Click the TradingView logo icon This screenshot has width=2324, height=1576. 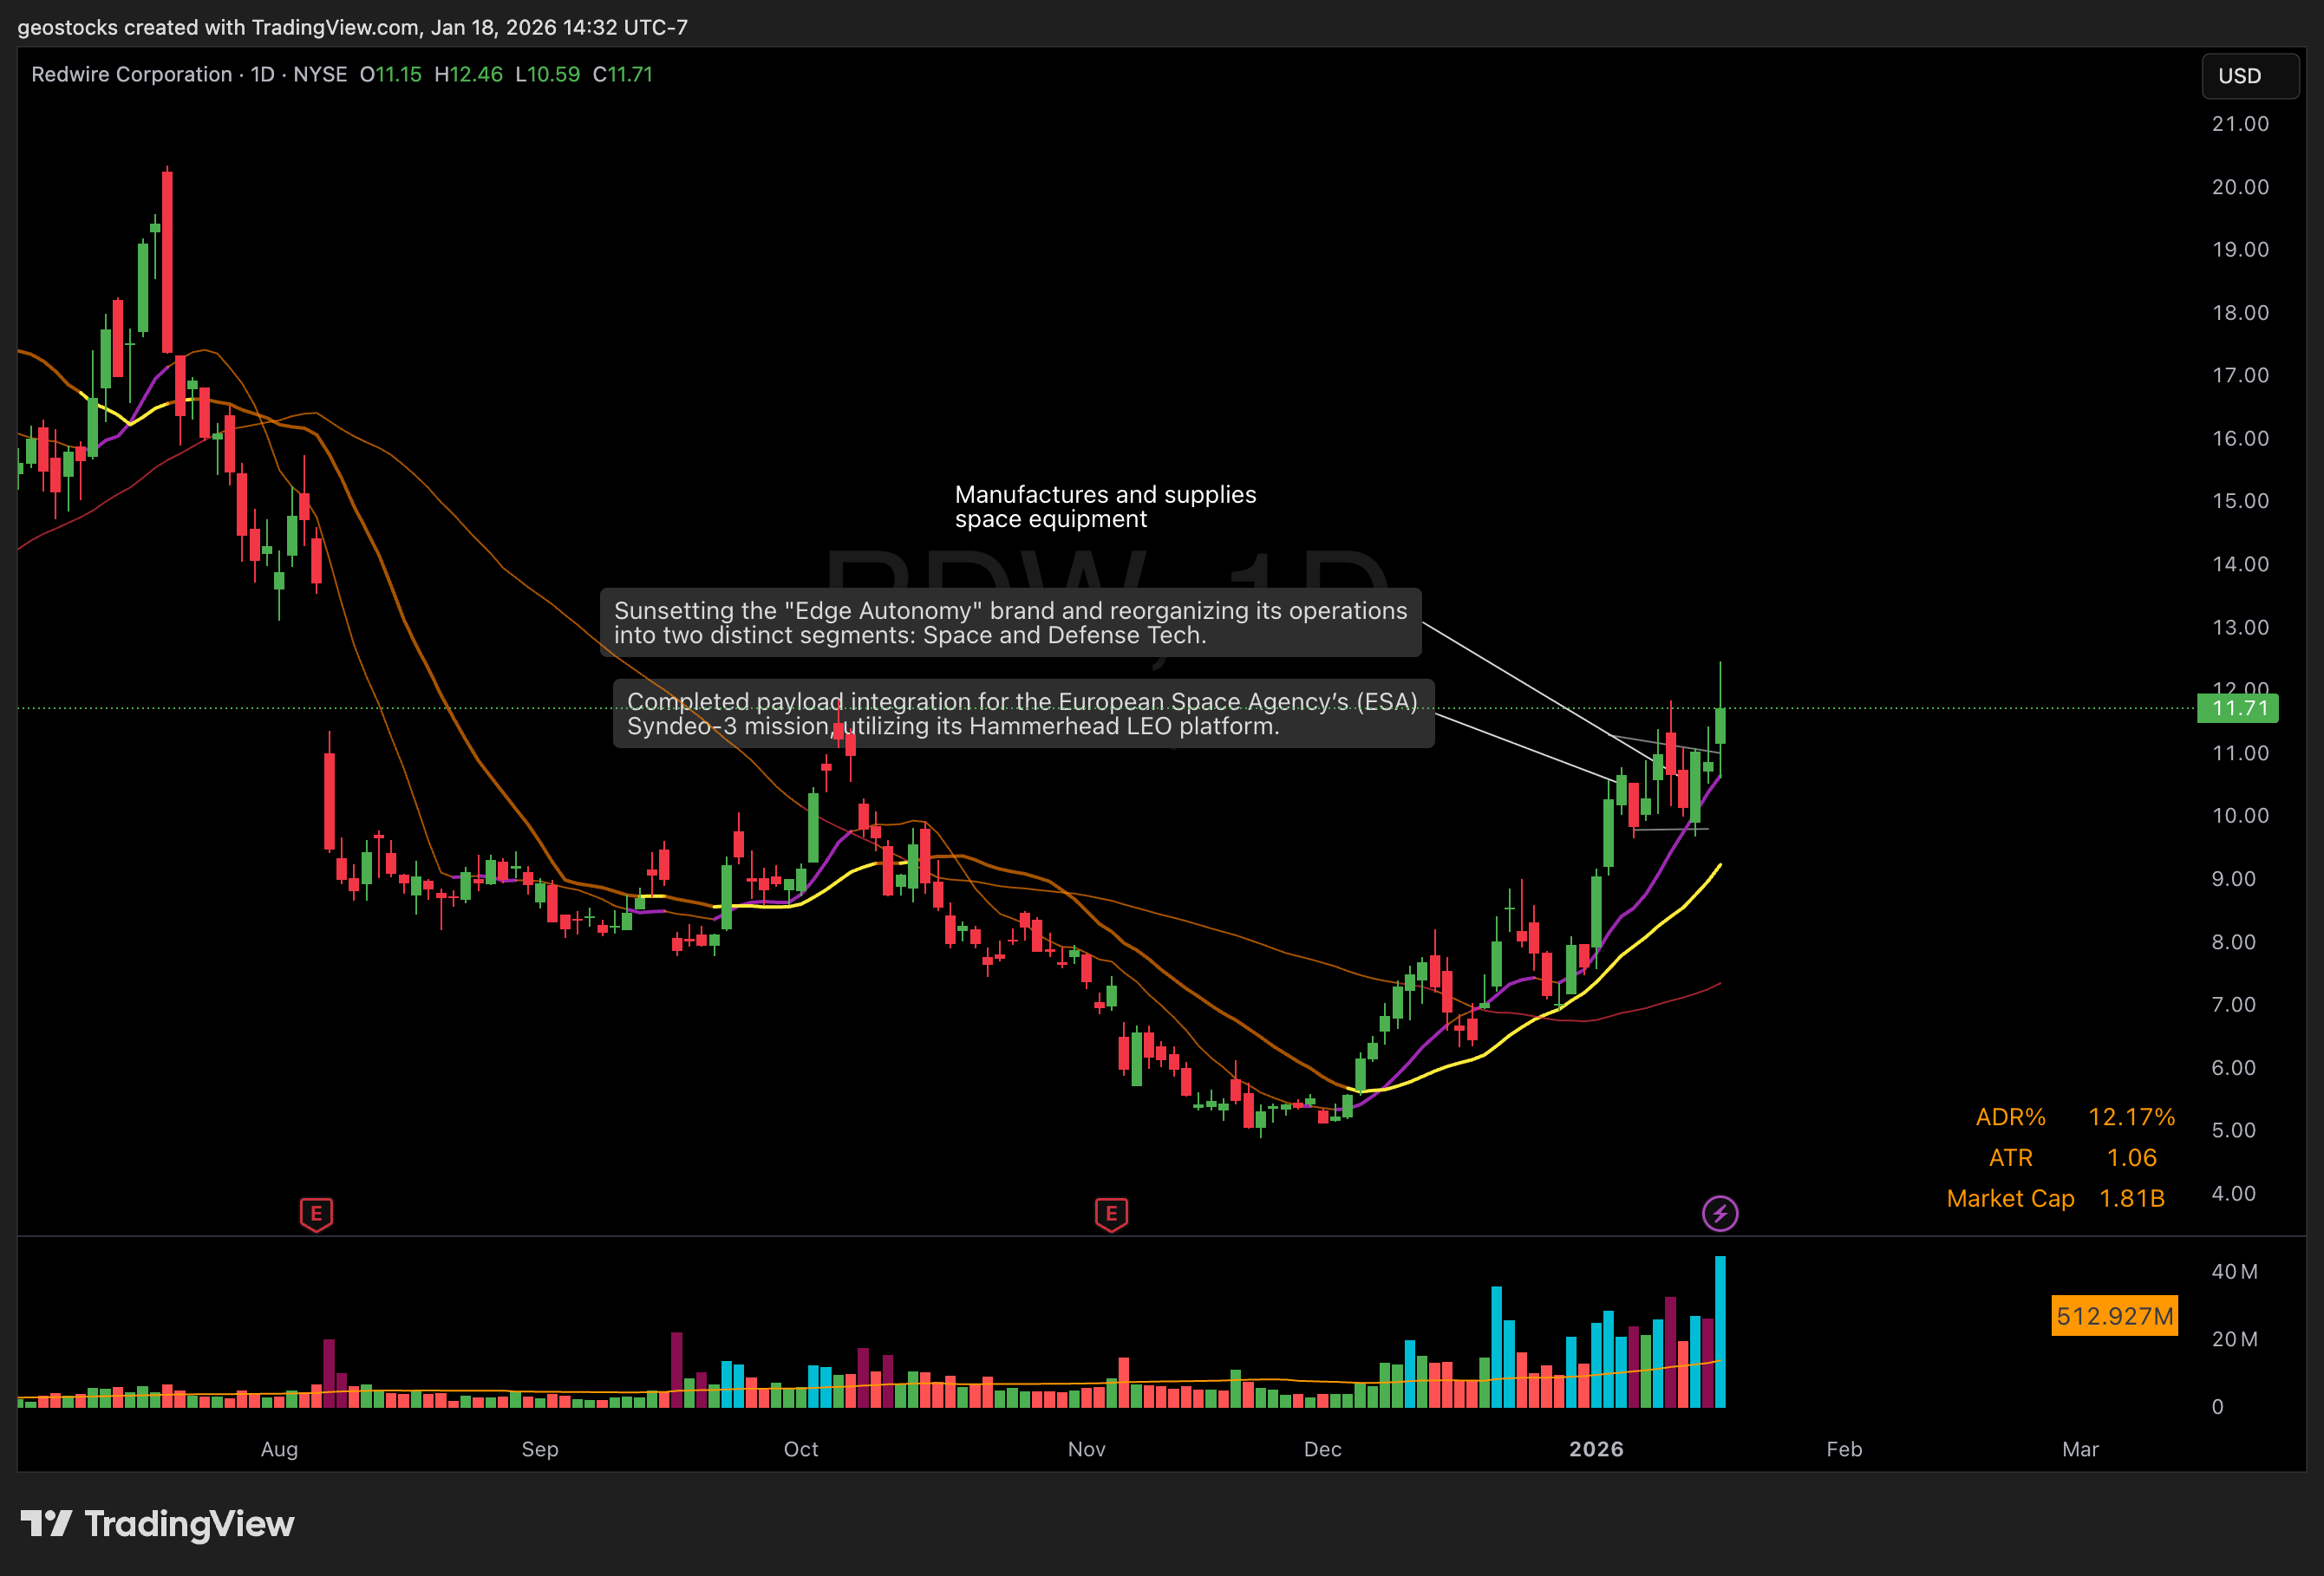click(46, 1523)
